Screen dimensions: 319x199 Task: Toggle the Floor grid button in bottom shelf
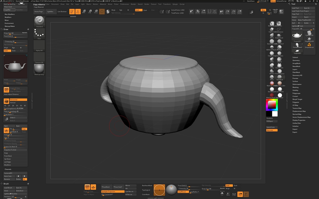click(x=93, y=187)
